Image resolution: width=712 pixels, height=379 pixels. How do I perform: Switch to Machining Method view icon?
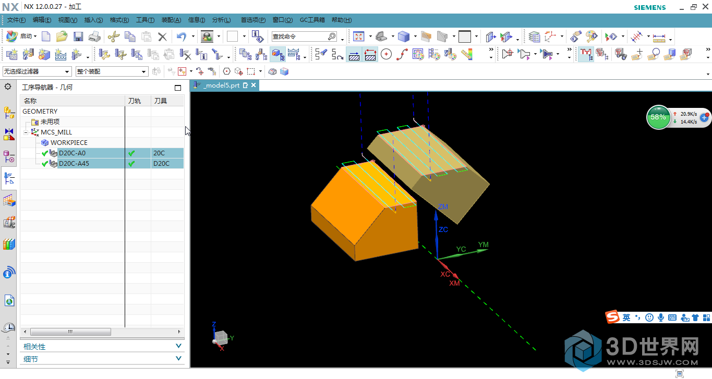[x=294, y=54]
